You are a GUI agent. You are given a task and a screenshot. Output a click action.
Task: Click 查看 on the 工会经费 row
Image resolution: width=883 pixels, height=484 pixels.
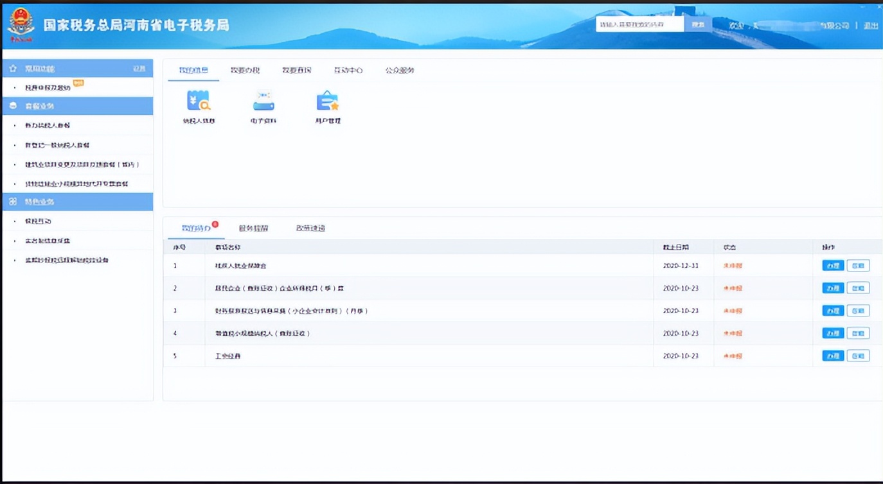(x=858, y=355)
